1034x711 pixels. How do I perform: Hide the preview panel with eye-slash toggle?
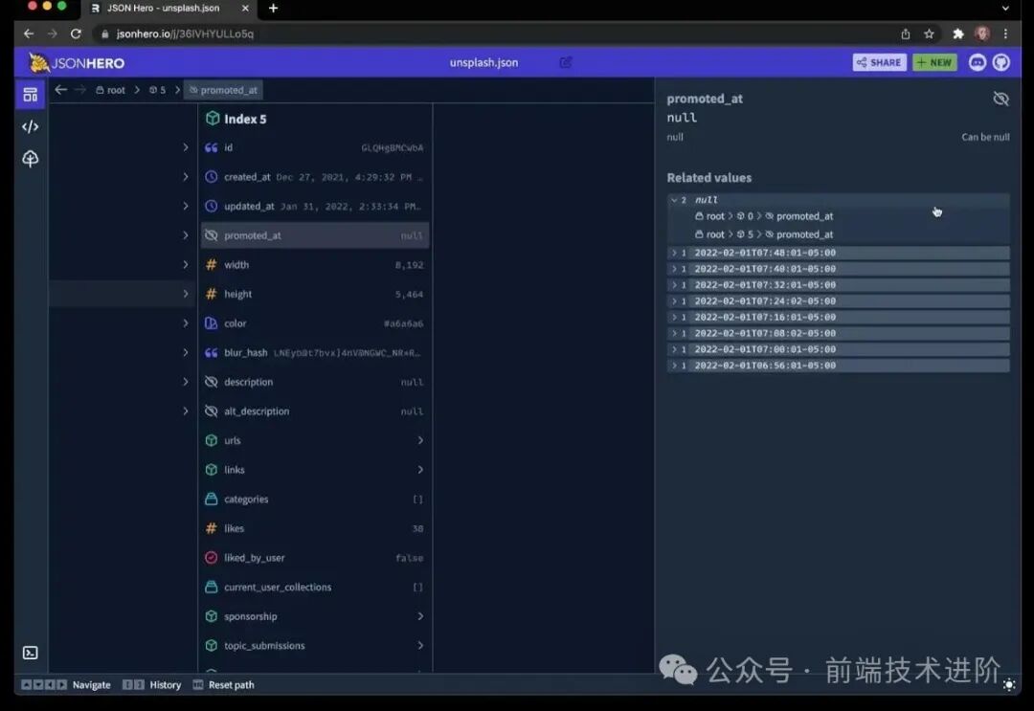tap(1001, 98)
